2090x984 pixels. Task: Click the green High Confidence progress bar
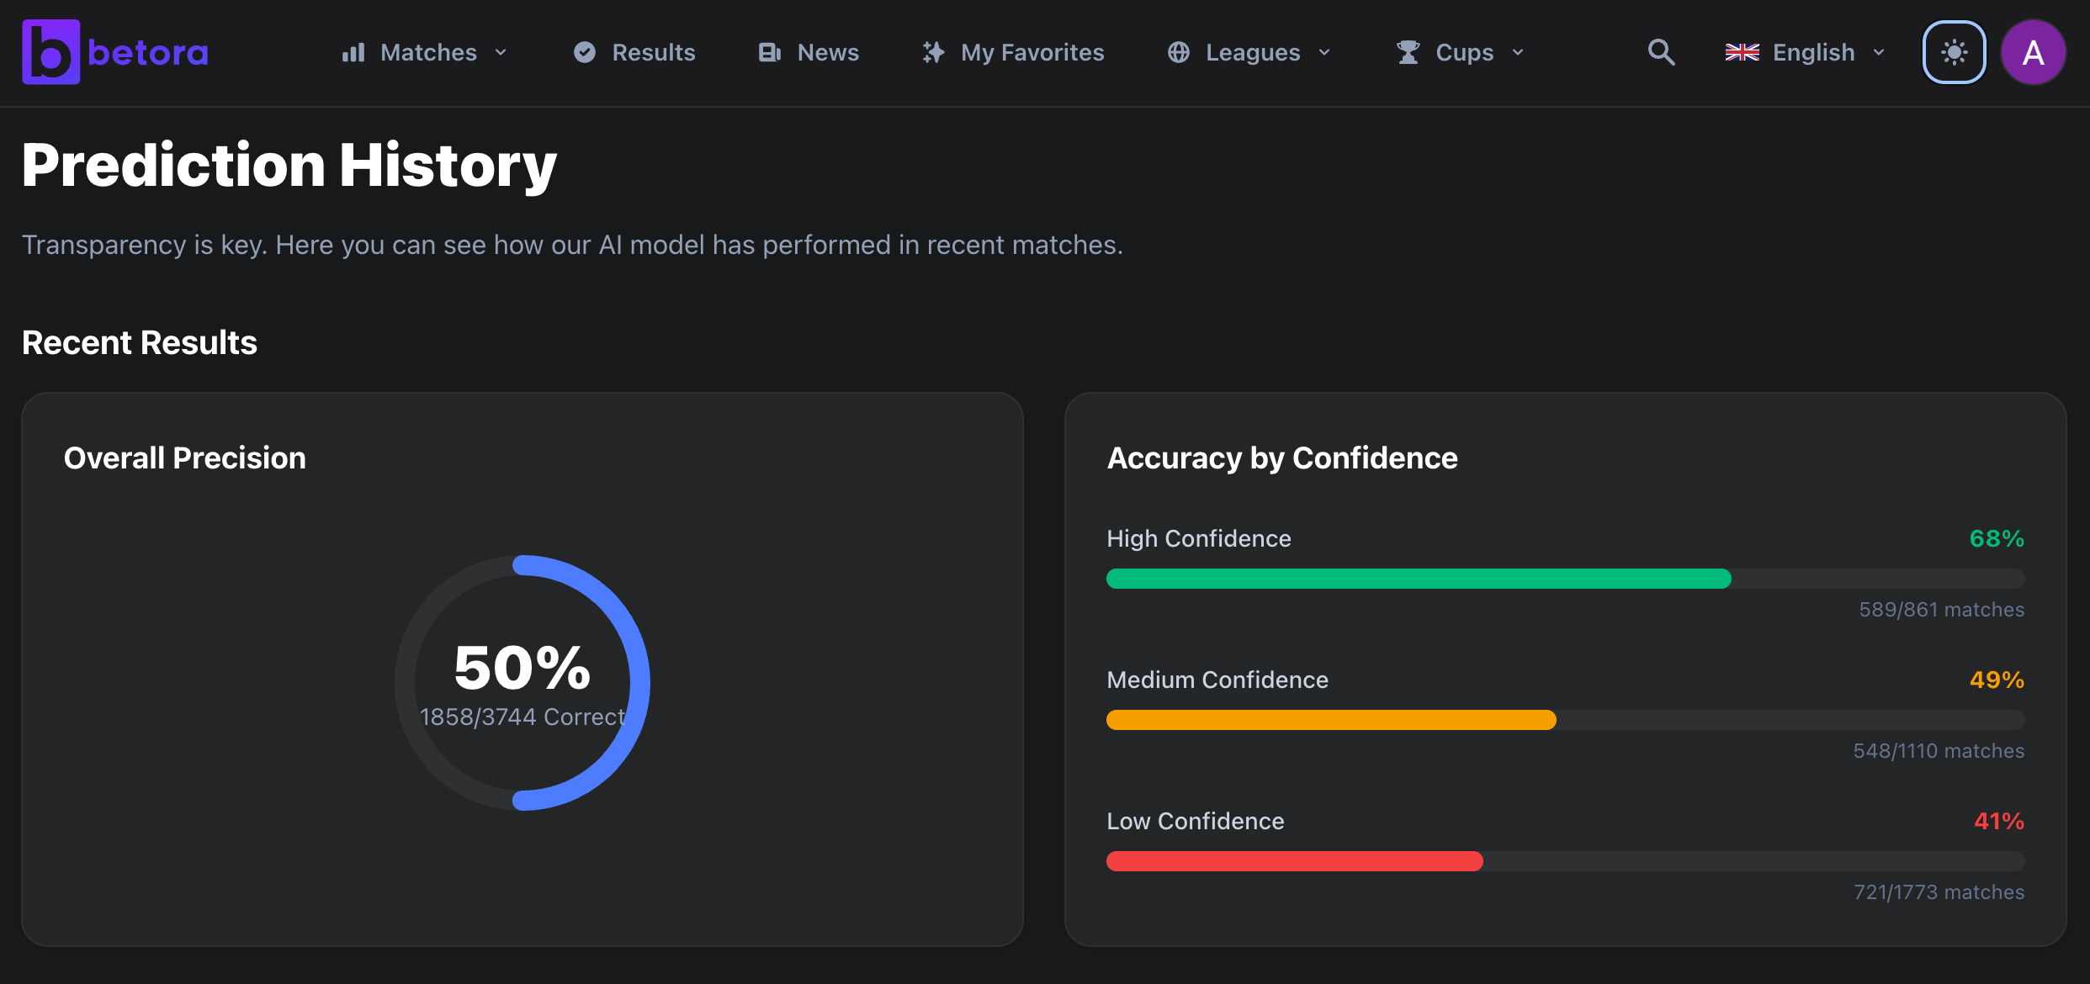(1419, 579)
